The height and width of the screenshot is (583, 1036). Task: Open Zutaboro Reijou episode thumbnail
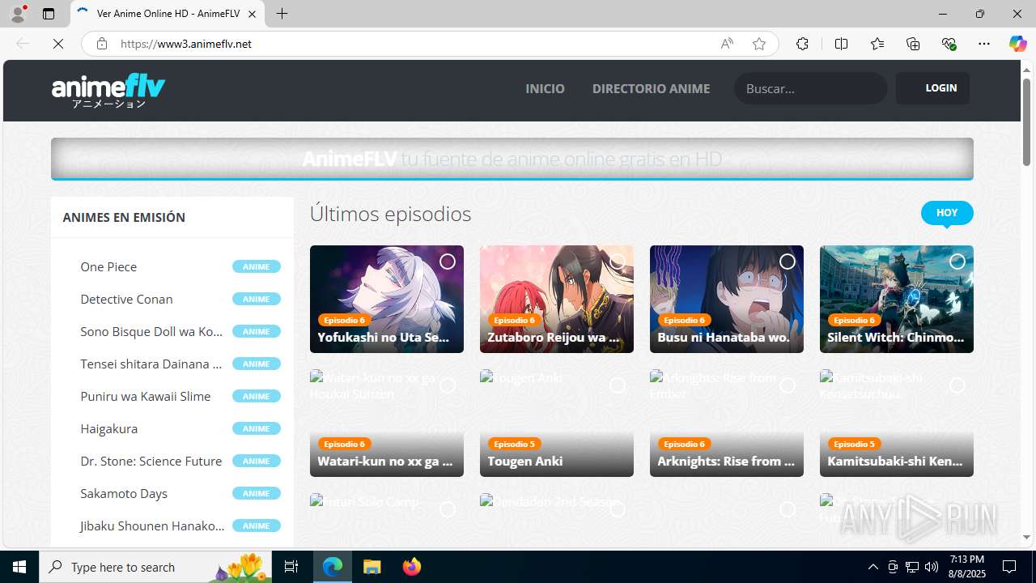[x=557, y=300]
